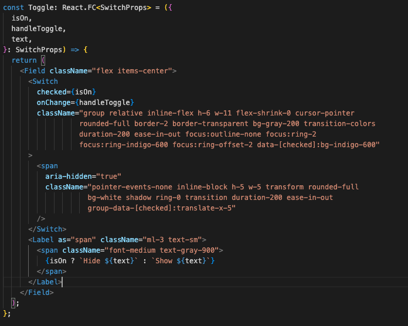Screen dimensions: 408x326
Task: Click the 'aria-hidden' attribute
Action: [x=69, y=176]
